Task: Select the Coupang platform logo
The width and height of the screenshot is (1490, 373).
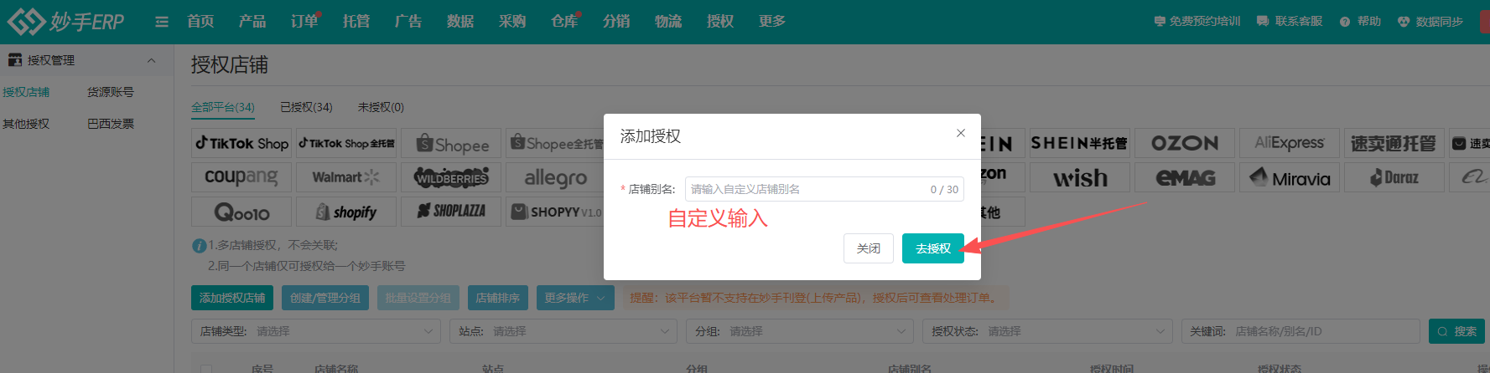Action: tap(241, 177)
